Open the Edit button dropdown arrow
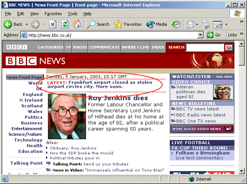 coord(226,24)
